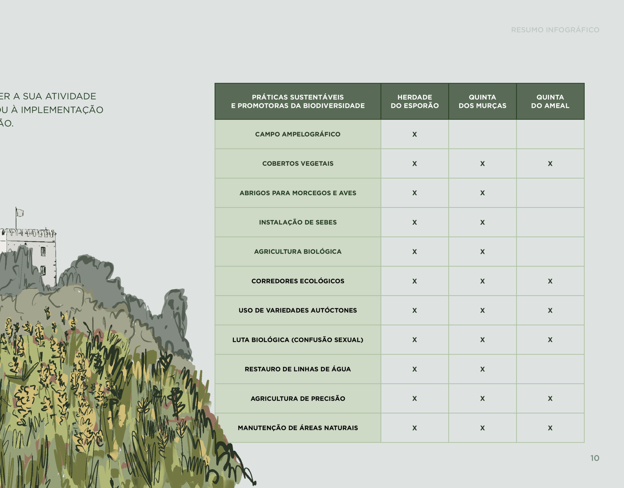Screen dimensions: 624x488
Task: Click the X for Agricultura de Precisão under Murças
Action: pos(482,399)
